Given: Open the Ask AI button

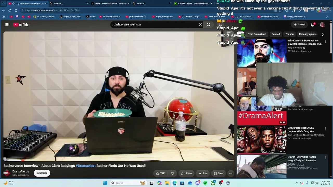Looking at the screenshot, I should coord(203,173).
